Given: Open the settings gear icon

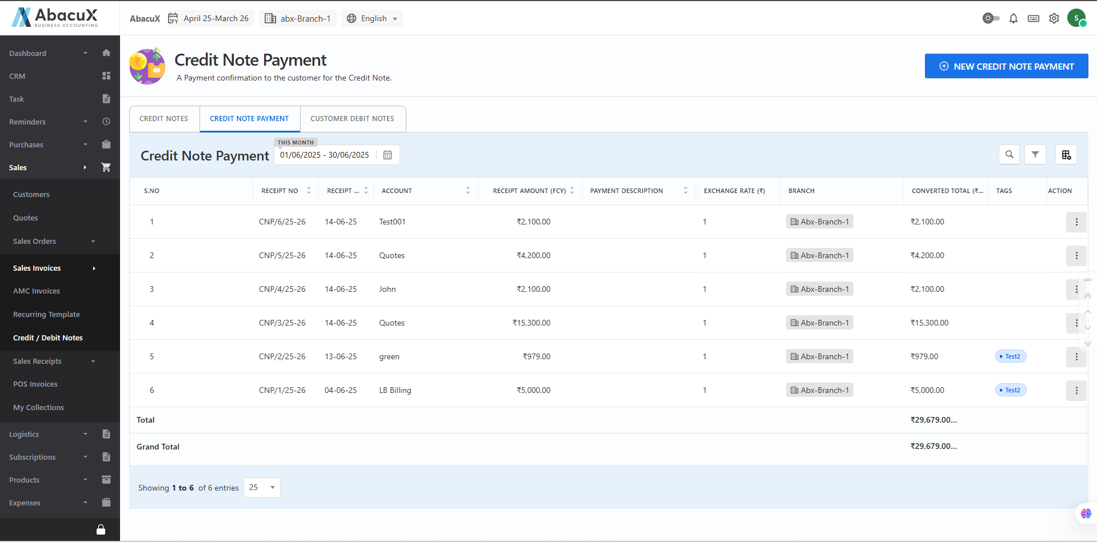Looking at the screenshot, I should [1054, 19].
